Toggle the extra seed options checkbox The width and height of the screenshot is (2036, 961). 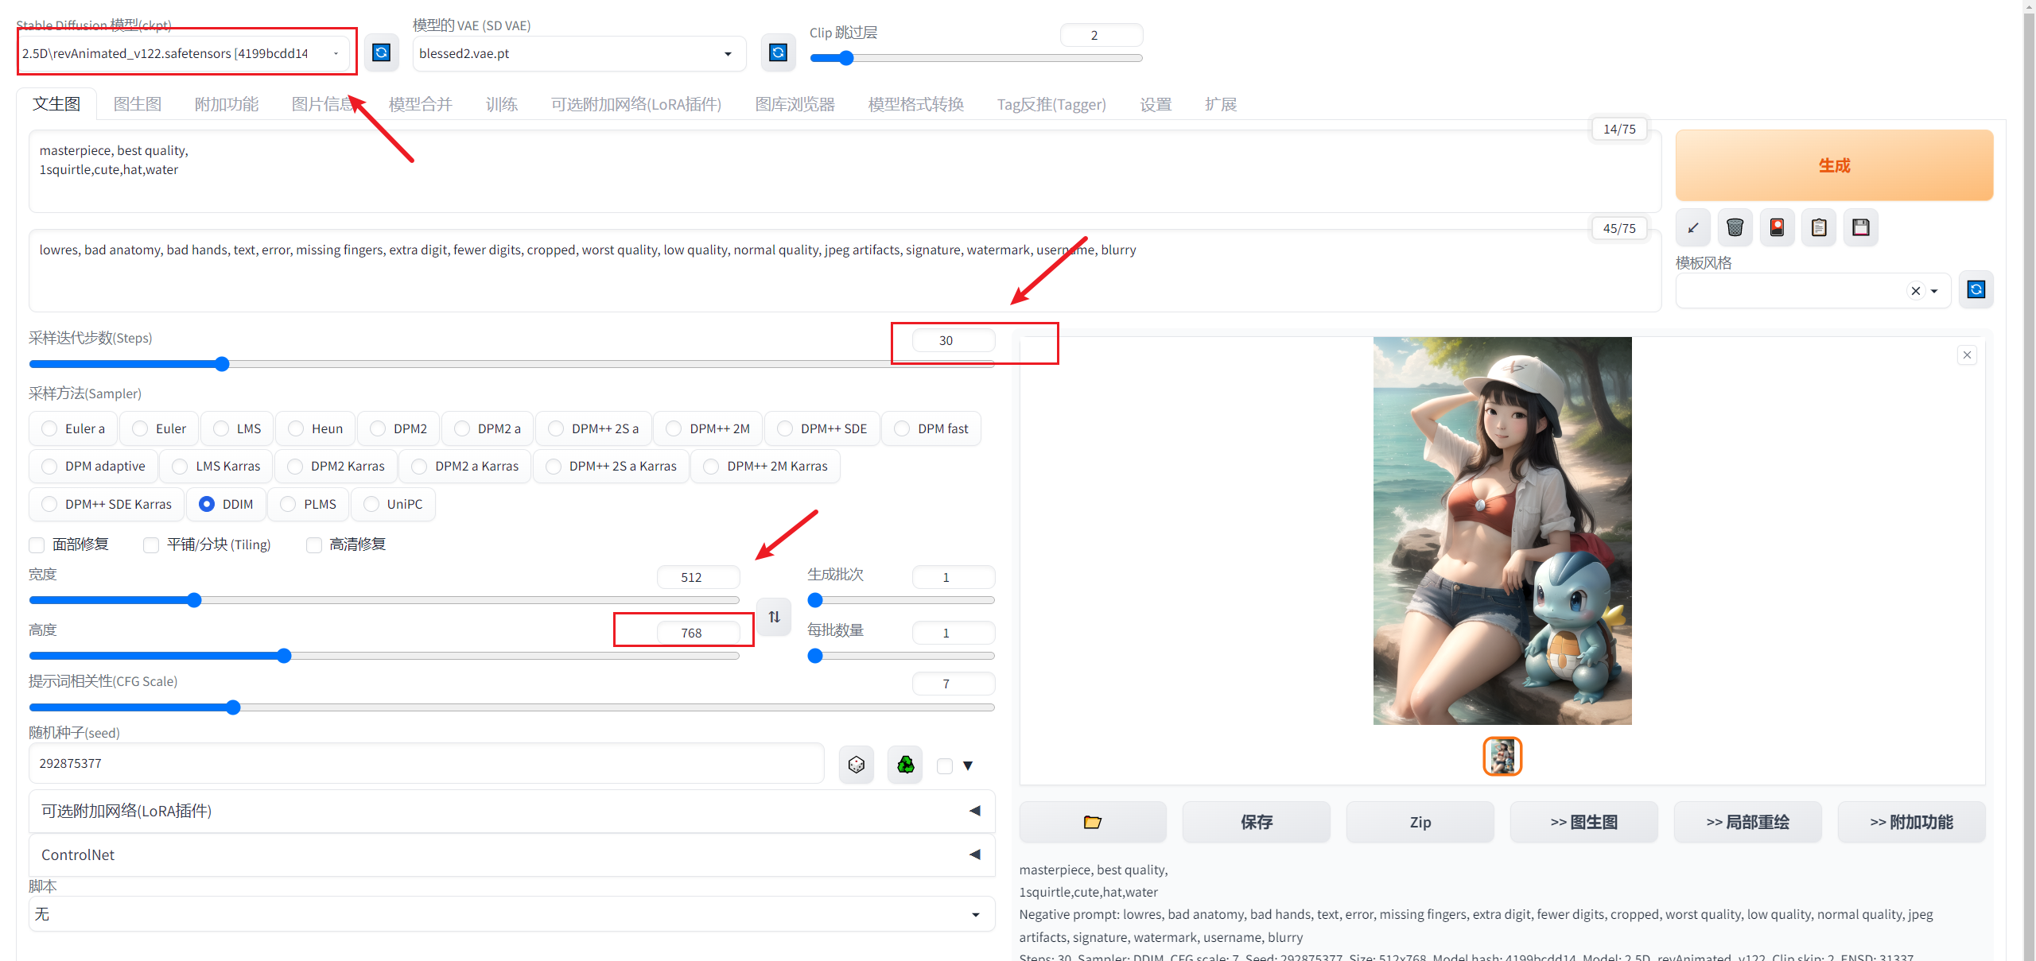click(x=945, y=766)
